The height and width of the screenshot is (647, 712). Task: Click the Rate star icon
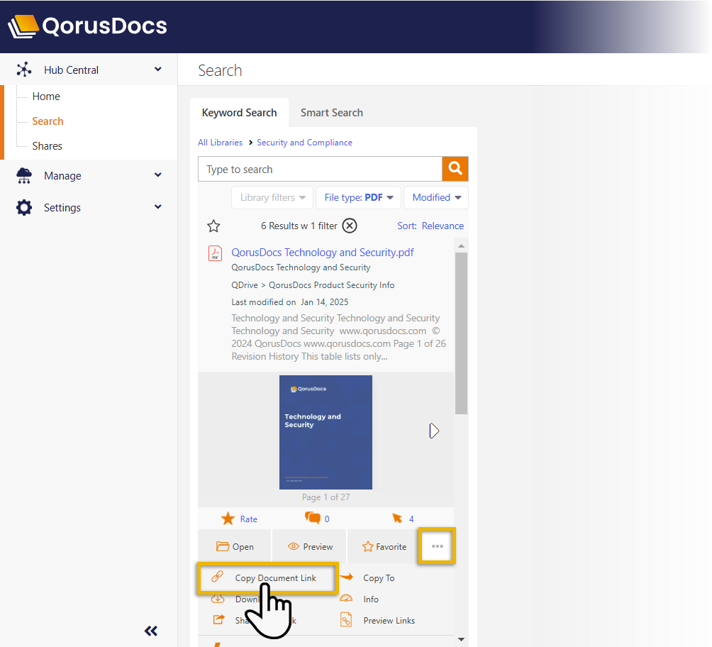click(x=228, y=519)
